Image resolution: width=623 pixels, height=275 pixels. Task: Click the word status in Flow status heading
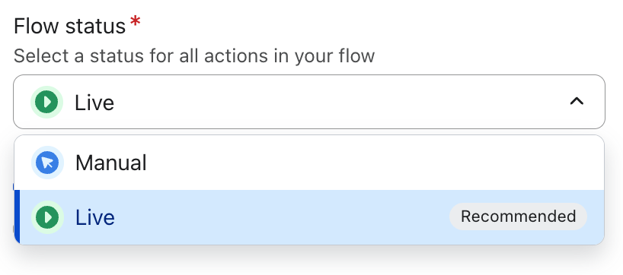pos(95,27)
